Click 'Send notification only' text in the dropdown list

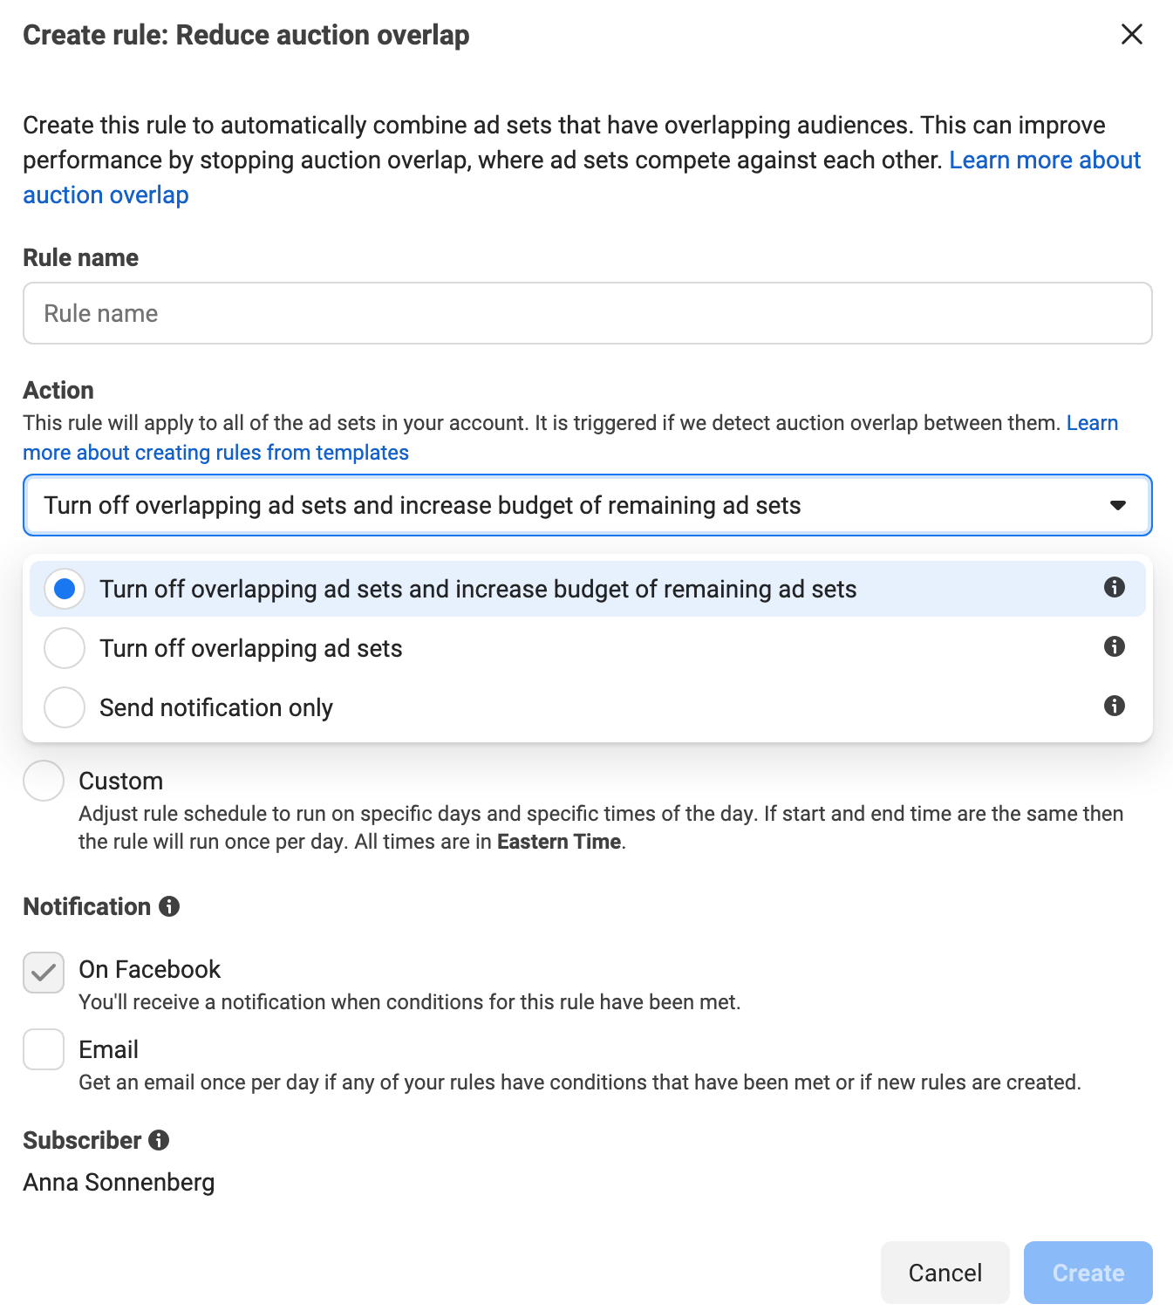pyautogui.click(x=216, y=707)
